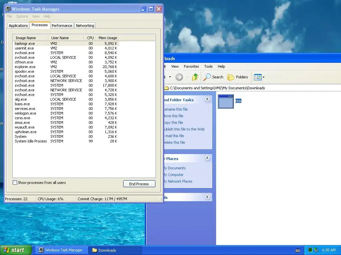
Task: Select the services.exe process
Action: click(x=66, y=109)
